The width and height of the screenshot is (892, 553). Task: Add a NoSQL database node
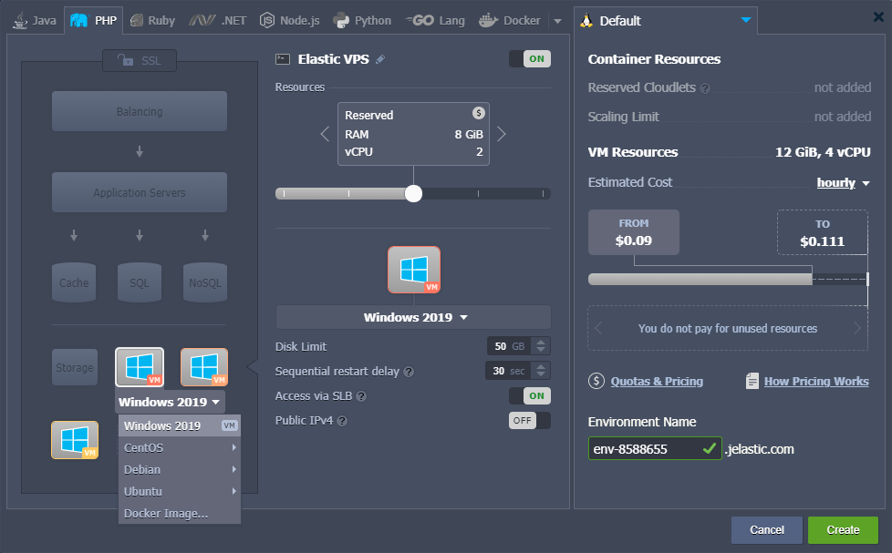[x=205, y=282]
